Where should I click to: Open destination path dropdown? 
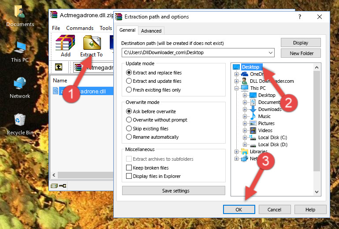[271, 53]
